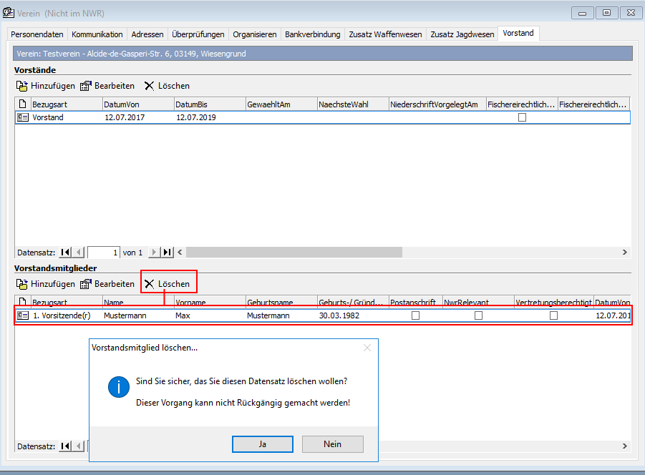
Task: Enable NwrRelevant checkbox for Mustermann
Action: pyautogui.click(x=478, y=315)
